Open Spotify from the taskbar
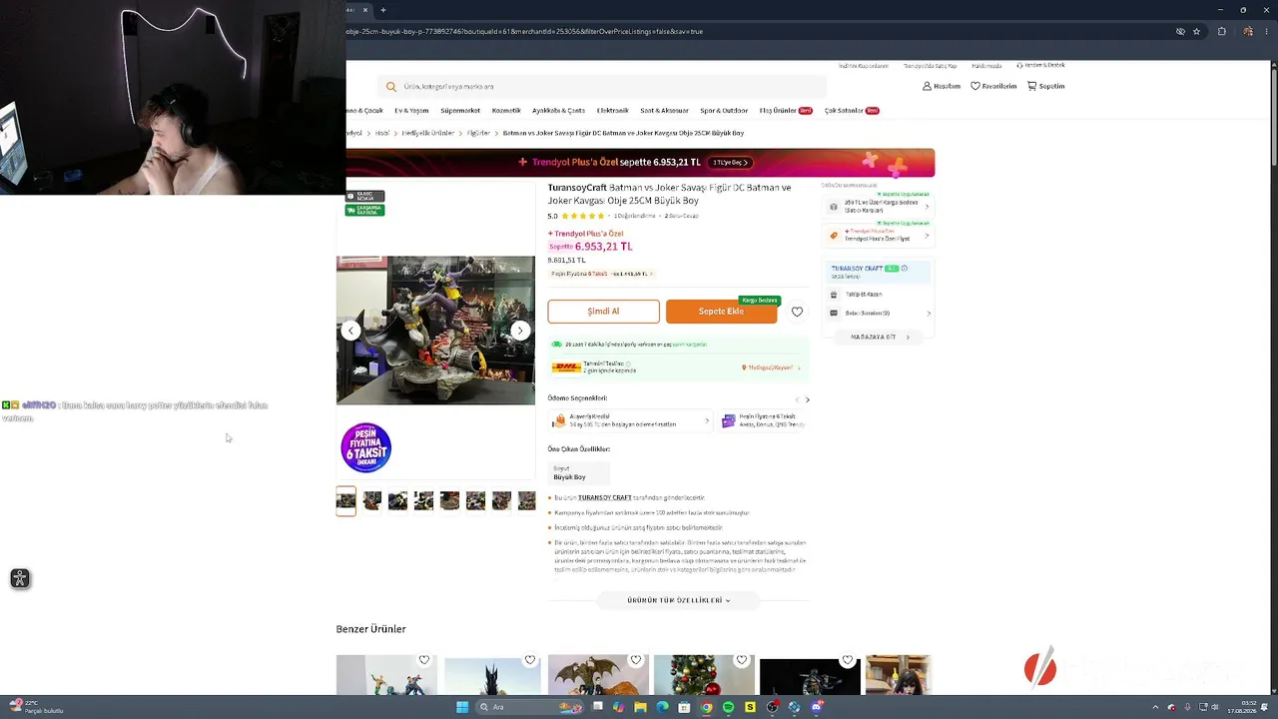This screenshot has height=719, width=1278. (x=728, y=707)
